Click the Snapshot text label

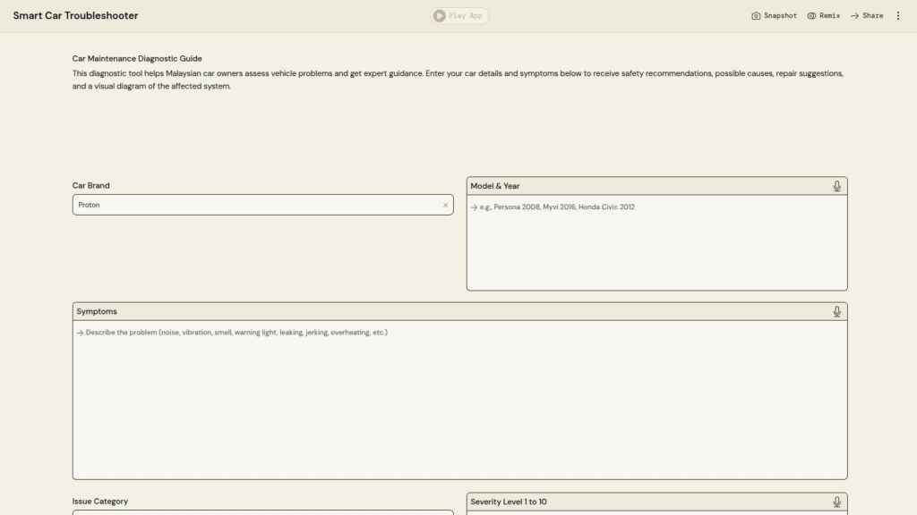point(780,15)
